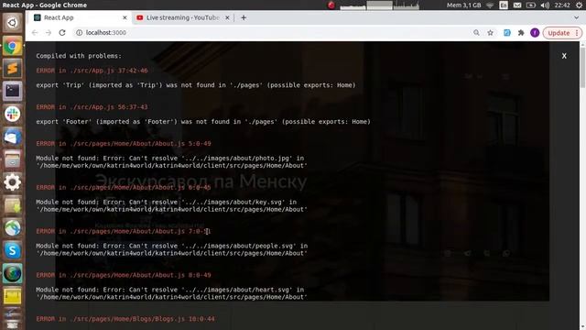Click the About.js 8:0-49 error line
586x330 pixels.
124,275
